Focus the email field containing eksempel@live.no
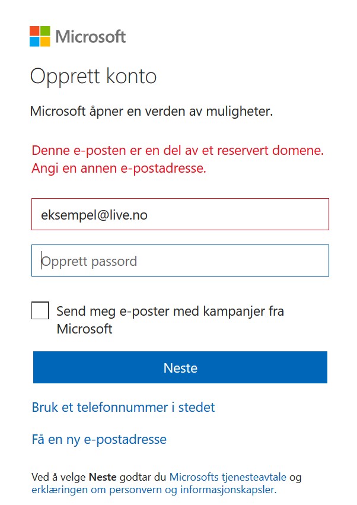The width and height of the screenshot is (357, 505). pos(180,214)
